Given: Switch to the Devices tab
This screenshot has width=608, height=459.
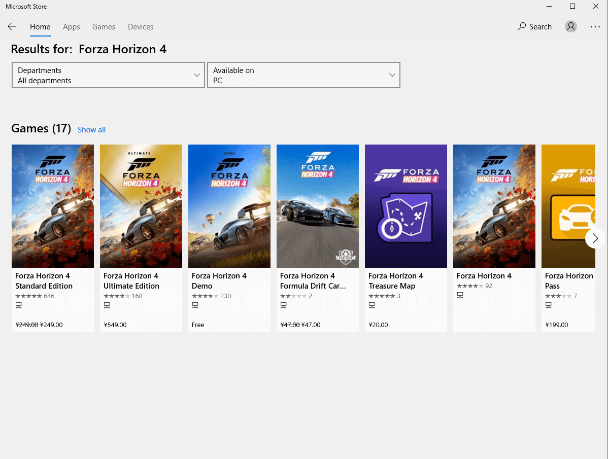Looking at the screenshot, I should click(x=141, y=27).
